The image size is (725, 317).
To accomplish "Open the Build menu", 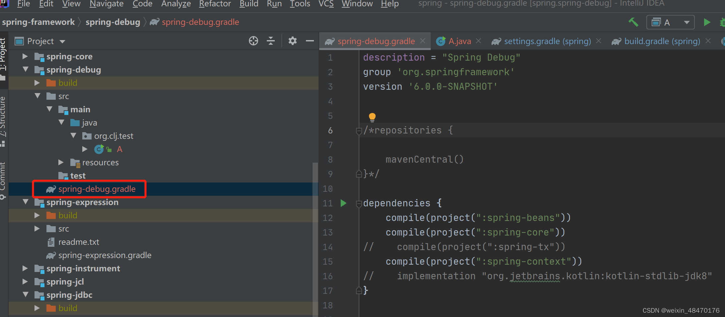I will click(249, 4).
